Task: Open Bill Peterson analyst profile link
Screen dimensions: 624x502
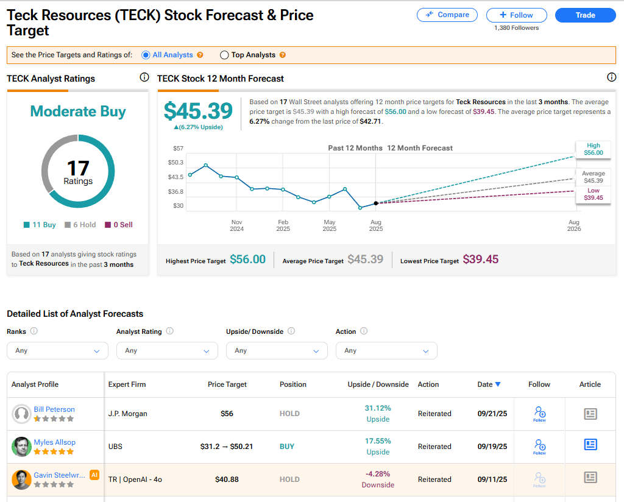Action: tap(54, 409)
